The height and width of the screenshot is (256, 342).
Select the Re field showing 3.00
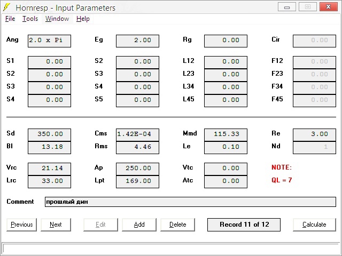(x=314, y=135)
